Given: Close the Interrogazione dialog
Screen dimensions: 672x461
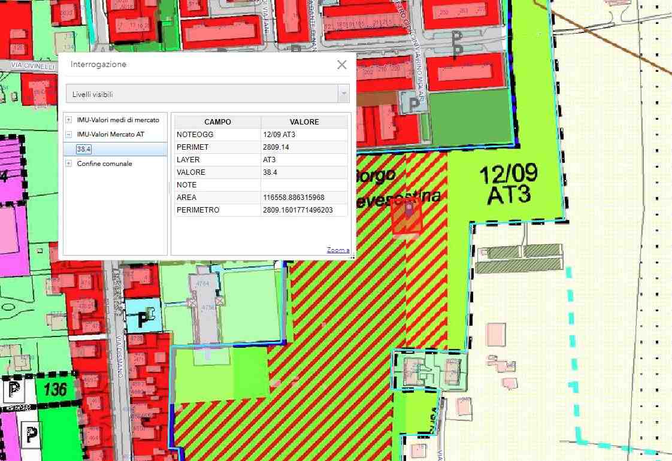Looking at the screenshot, I should [x=341, y=65].
